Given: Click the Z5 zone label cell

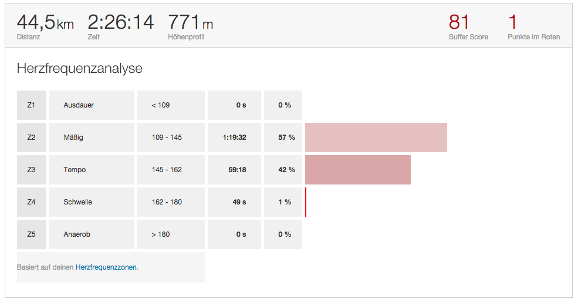Looking at the screenshot, I should click(x=32, y=234).
